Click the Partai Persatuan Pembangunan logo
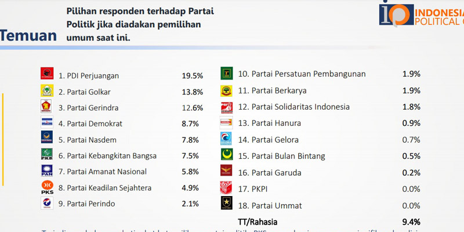 tap(226, 74)
